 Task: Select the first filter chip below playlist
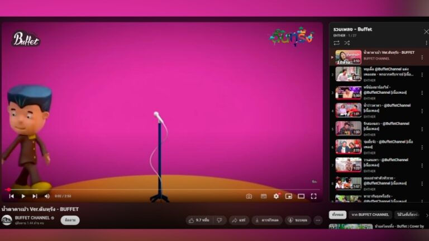pyautogui.click(x=337, y=215)
